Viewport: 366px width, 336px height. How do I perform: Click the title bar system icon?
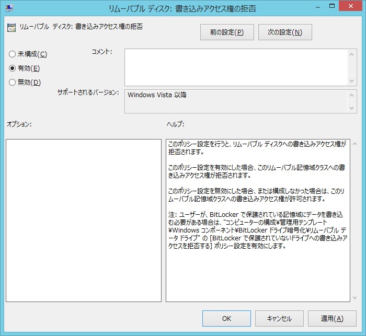[9, 8]
